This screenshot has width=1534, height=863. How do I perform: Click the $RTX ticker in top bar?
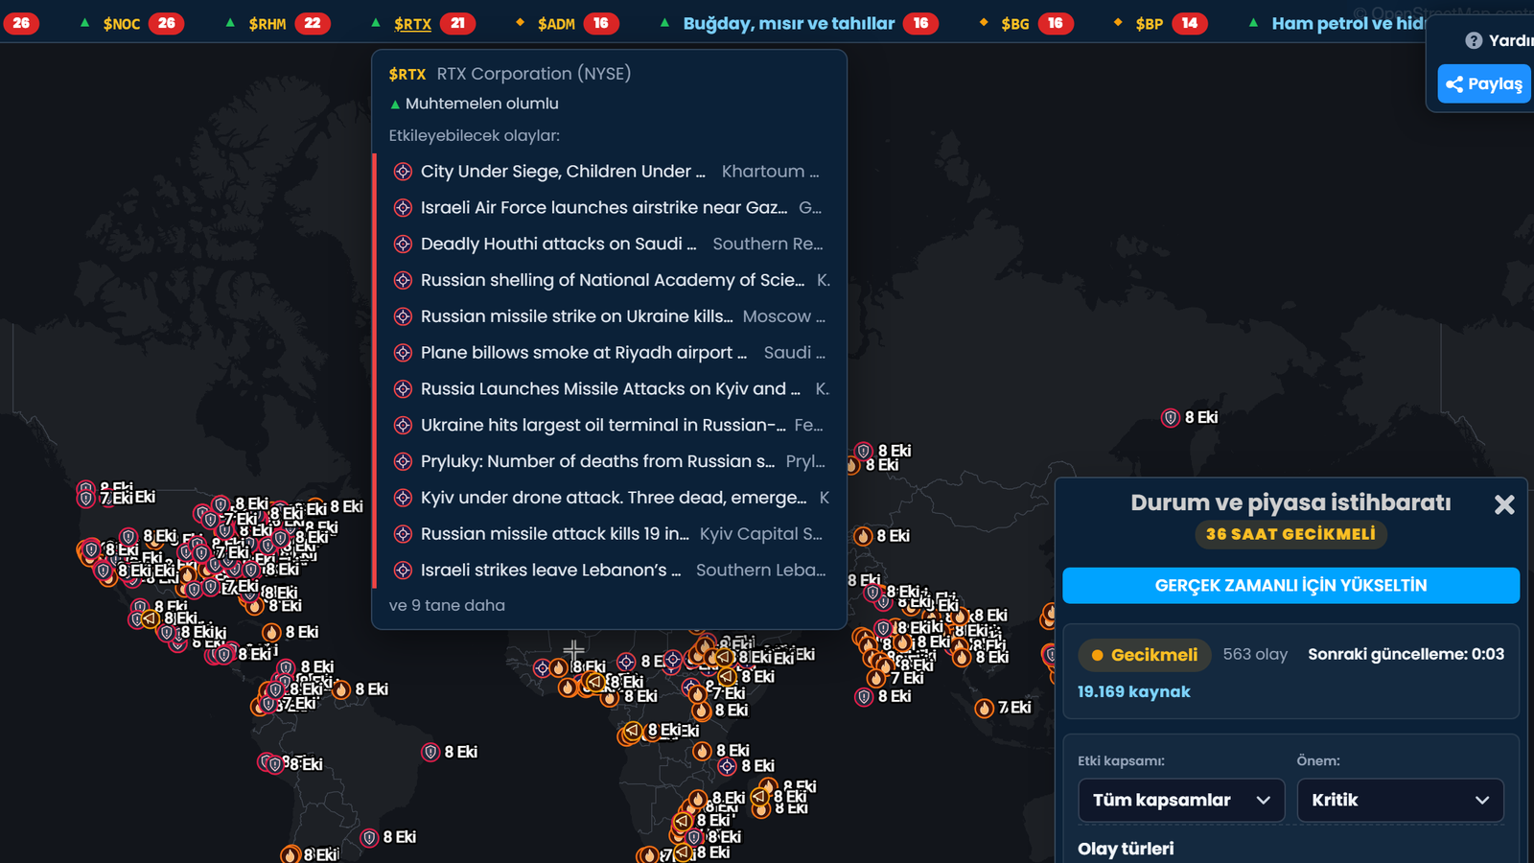coord(423,23)
